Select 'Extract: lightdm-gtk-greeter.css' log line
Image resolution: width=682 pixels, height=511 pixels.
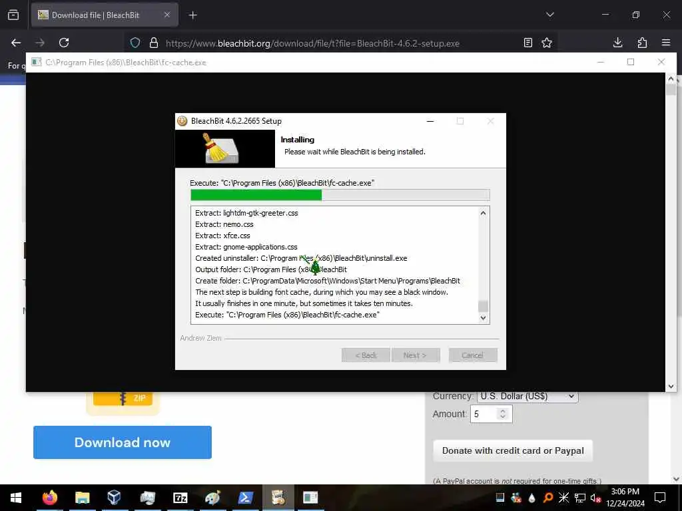pos(246,213)
